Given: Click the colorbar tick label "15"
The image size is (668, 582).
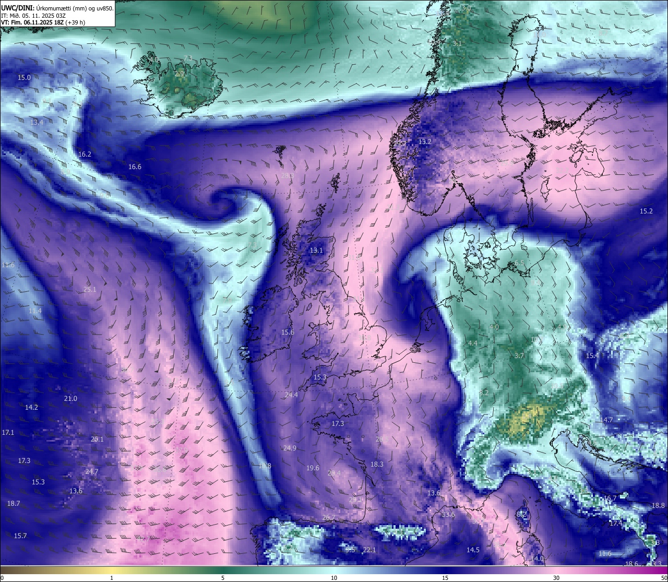Looking at the screenshot, I should 445,578.
